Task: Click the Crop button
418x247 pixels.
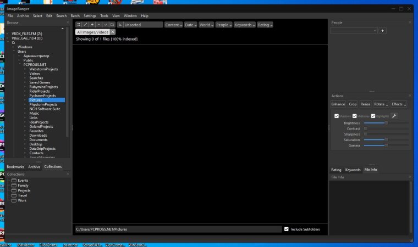Action: point(353,104)
